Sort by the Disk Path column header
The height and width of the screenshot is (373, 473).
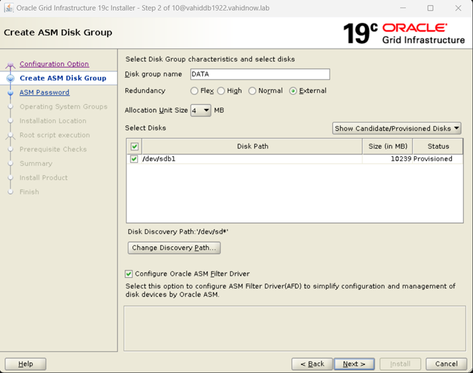coord(252,147)
